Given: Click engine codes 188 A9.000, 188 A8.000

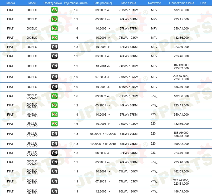Looking at the screenshot, I should click(181, 134).
